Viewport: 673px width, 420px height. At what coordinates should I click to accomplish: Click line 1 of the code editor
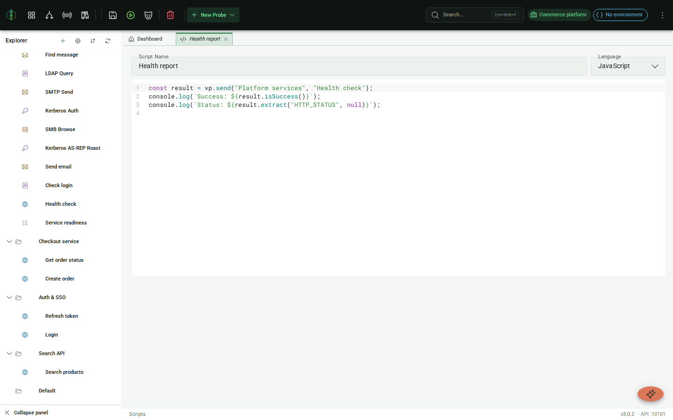pyautogui.click(x=398, y=88)
